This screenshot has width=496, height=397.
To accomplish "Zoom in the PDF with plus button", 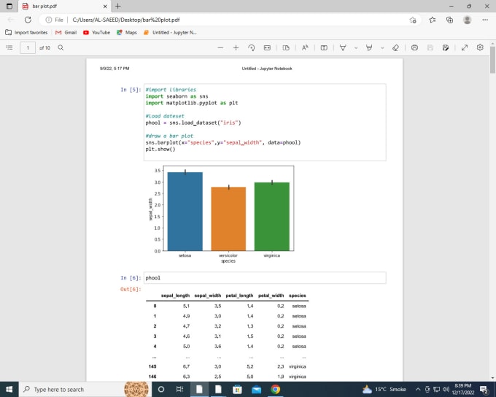I will 236,48.
